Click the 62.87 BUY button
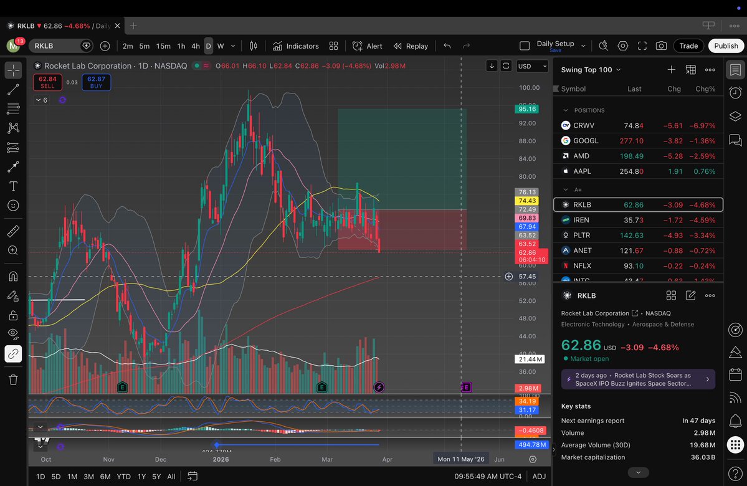The image size is (747, 486). pos(96,82)
